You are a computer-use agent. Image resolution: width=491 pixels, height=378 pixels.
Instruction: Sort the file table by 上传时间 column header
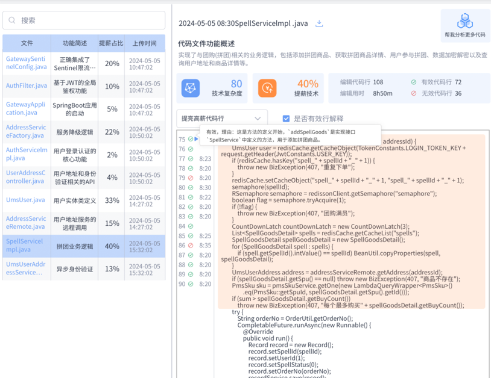[145, 43]
